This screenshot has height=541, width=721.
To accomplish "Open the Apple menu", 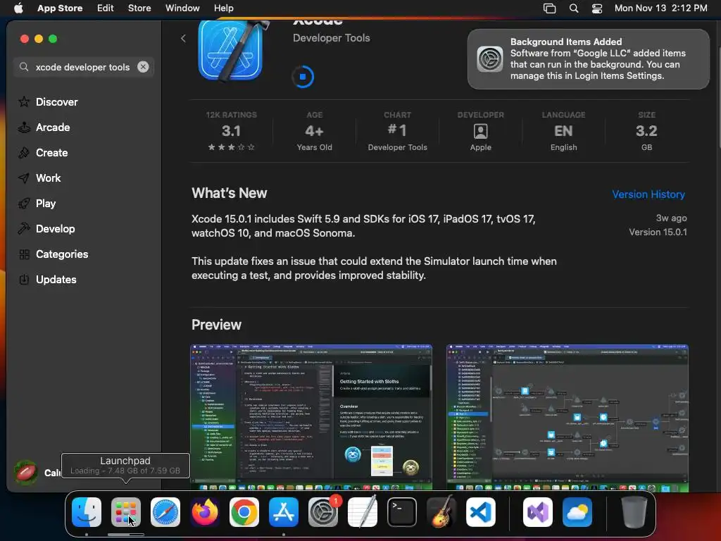I will click(x=18, y=8).
